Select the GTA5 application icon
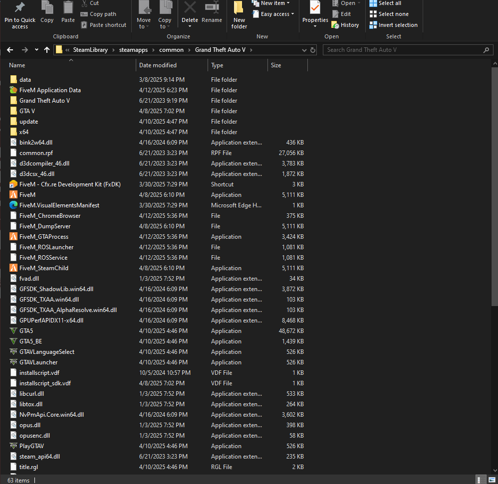The height and width of the screenshot is (484, 498). point(13,331)
